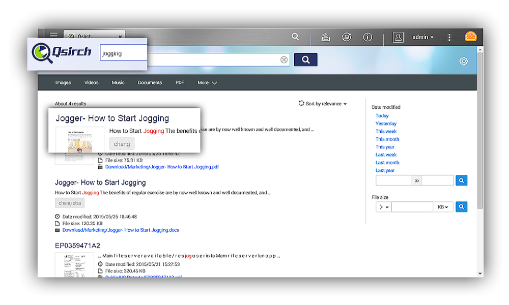The image size is (509, 305).
Task: Filter date modified to Last month
Action: (387, 162)
